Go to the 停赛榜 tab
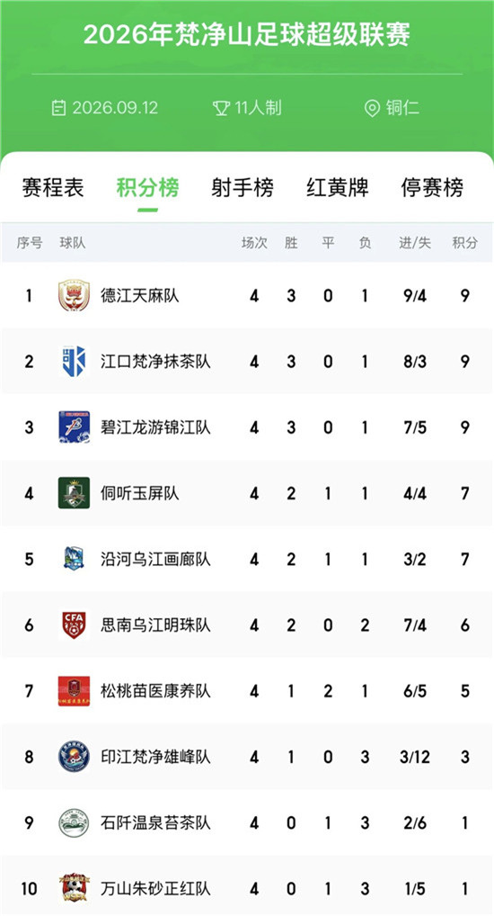 (x=432, y=188)
